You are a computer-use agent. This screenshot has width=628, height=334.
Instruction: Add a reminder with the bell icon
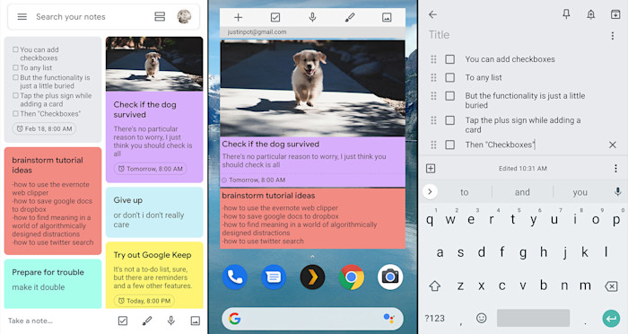pyautogui.click(x=590, y=14)
